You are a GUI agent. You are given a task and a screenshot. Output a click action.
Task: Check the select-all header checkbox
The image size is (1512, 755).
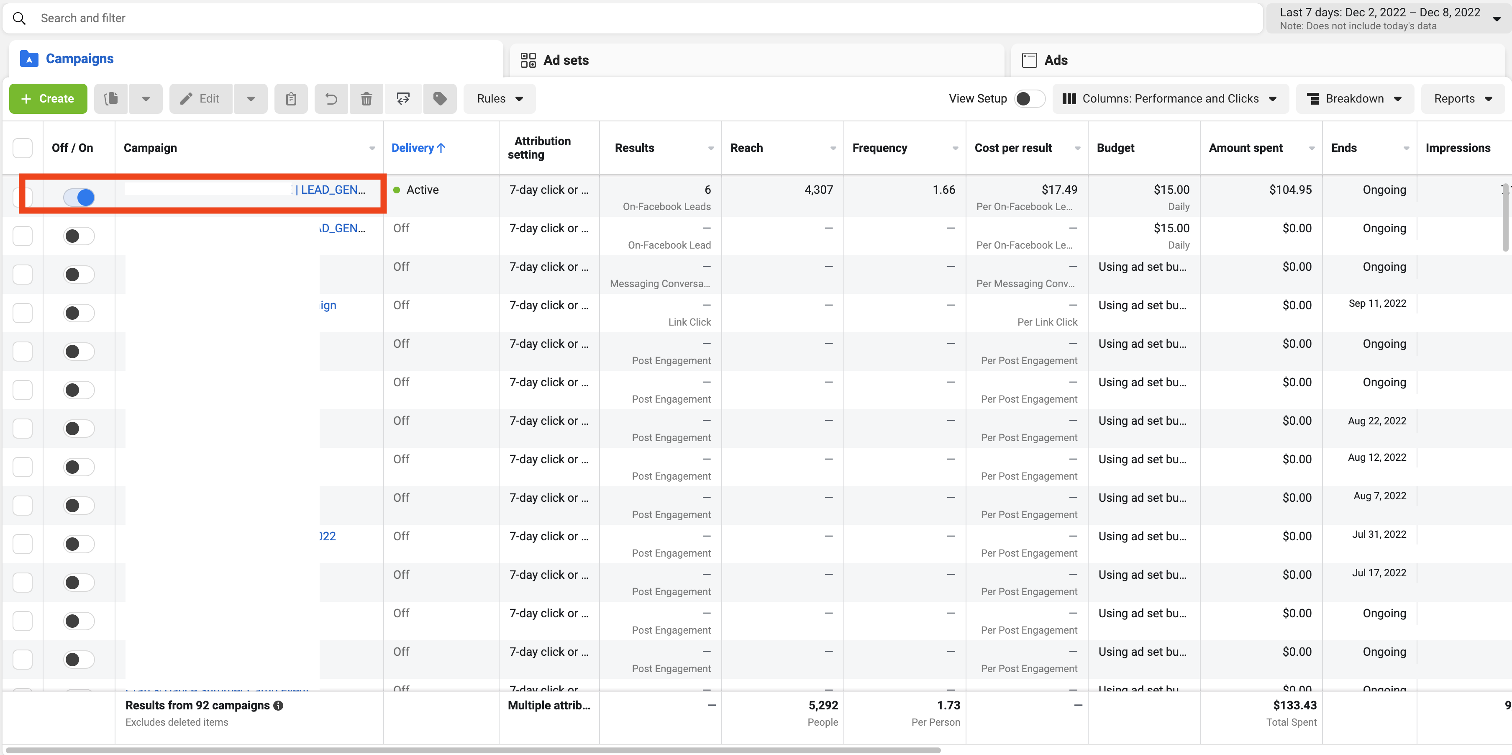23,148
